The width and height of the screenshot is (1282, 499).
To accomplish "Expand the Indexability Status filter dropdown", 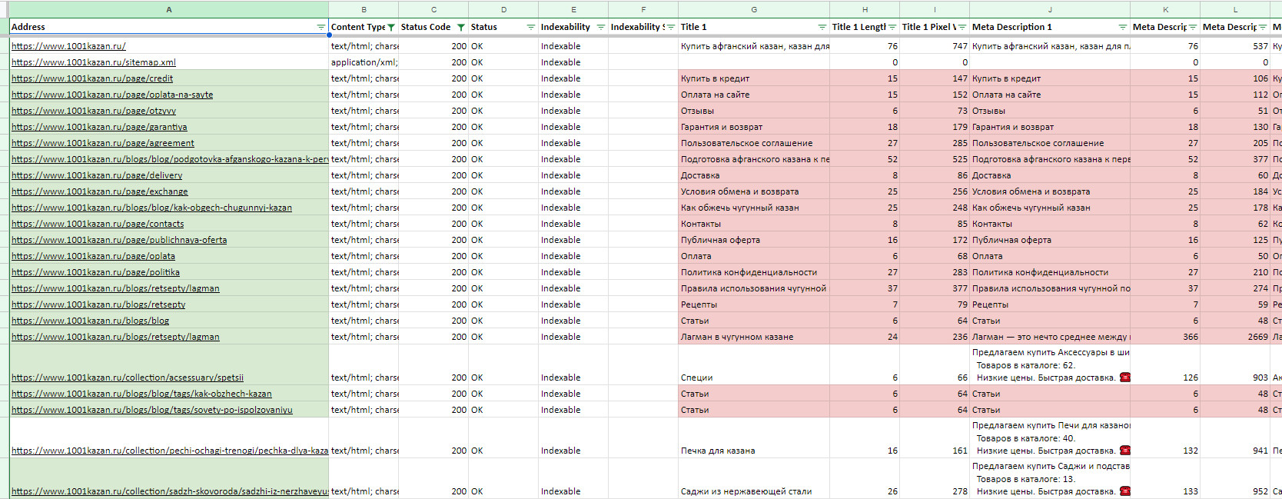I will point(670,27).
